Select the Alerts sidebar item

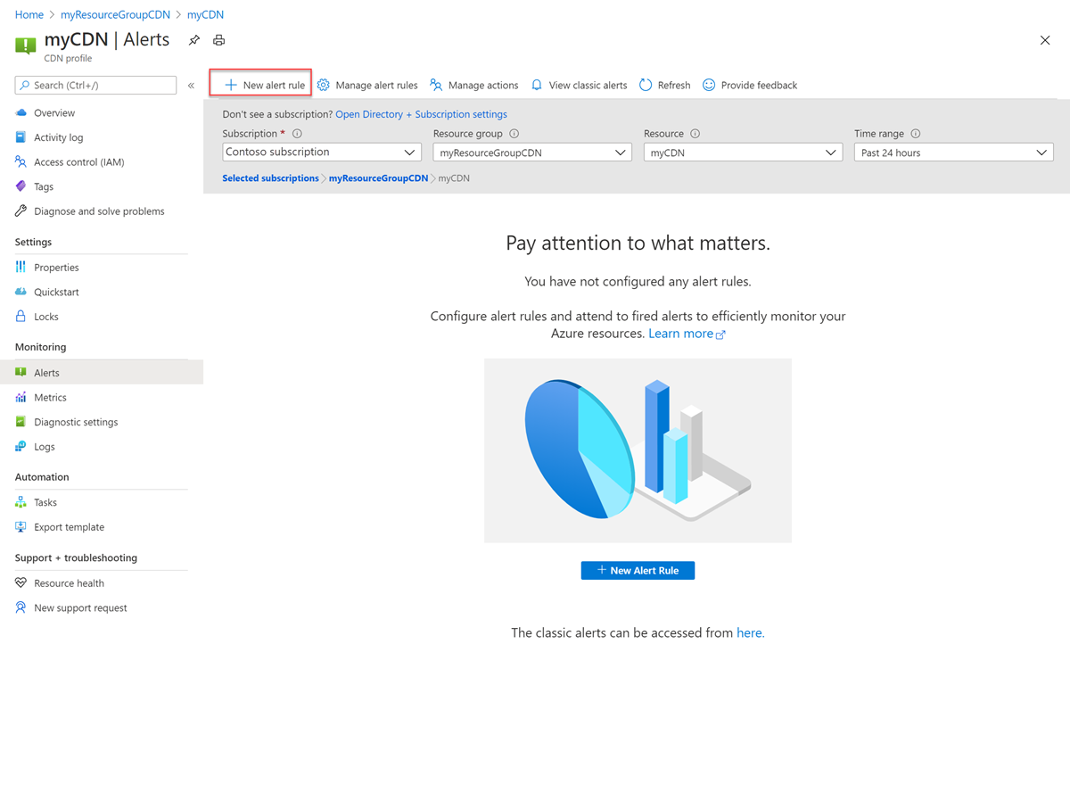(x=102, y=372)
